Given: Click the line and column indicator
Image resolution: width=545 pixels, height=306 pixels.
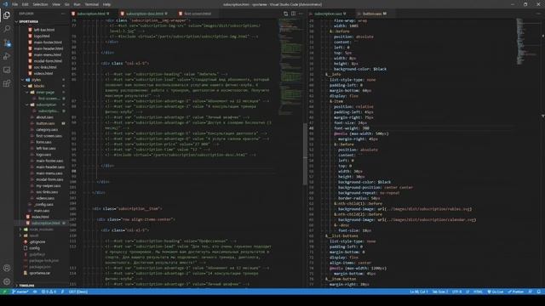Looking at the screenshot, I should point(419,292).
